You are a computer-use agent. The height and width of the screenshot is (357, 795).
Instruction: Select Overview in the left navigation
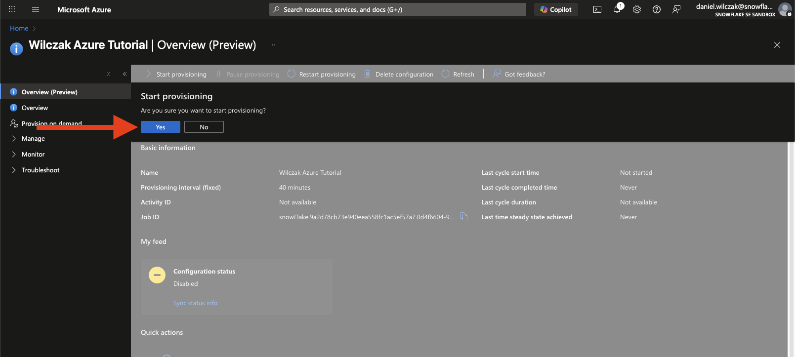click(35, 108)
